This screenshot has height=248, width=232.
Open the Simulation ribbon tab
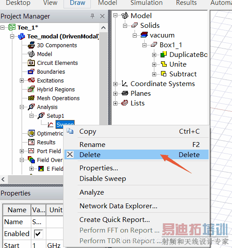pos(146,3)
